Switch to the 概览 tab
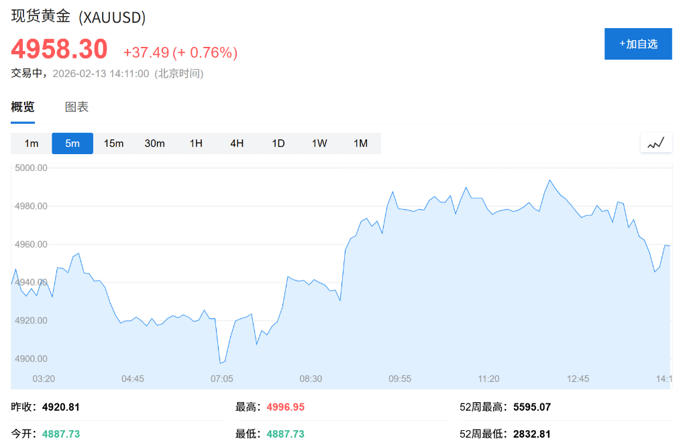 (x=22, y=107)
